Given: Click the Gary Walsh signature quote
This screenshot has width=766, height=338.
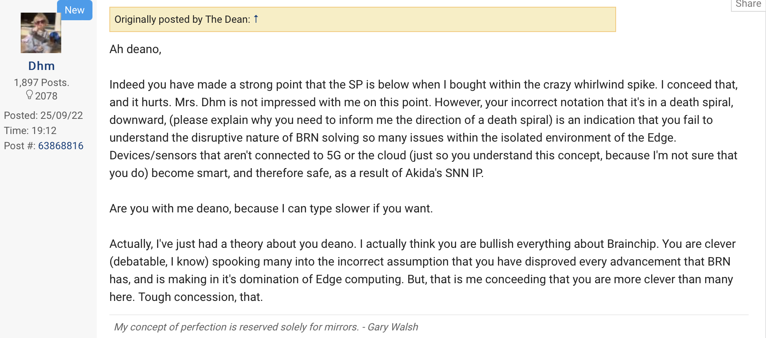Looking at the screenshot, I should click(266, 327).
